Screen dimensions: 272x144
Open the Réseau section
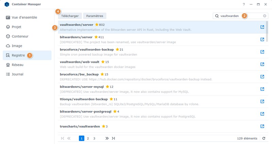[x=27, y=65]
